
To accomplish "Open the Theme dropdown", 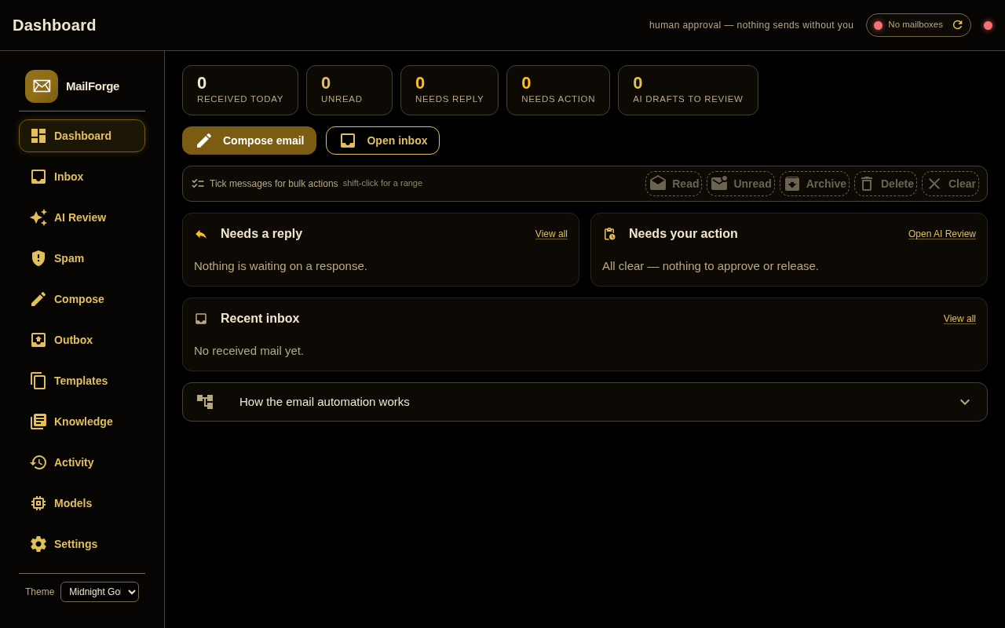I will (x=100, y=592).
